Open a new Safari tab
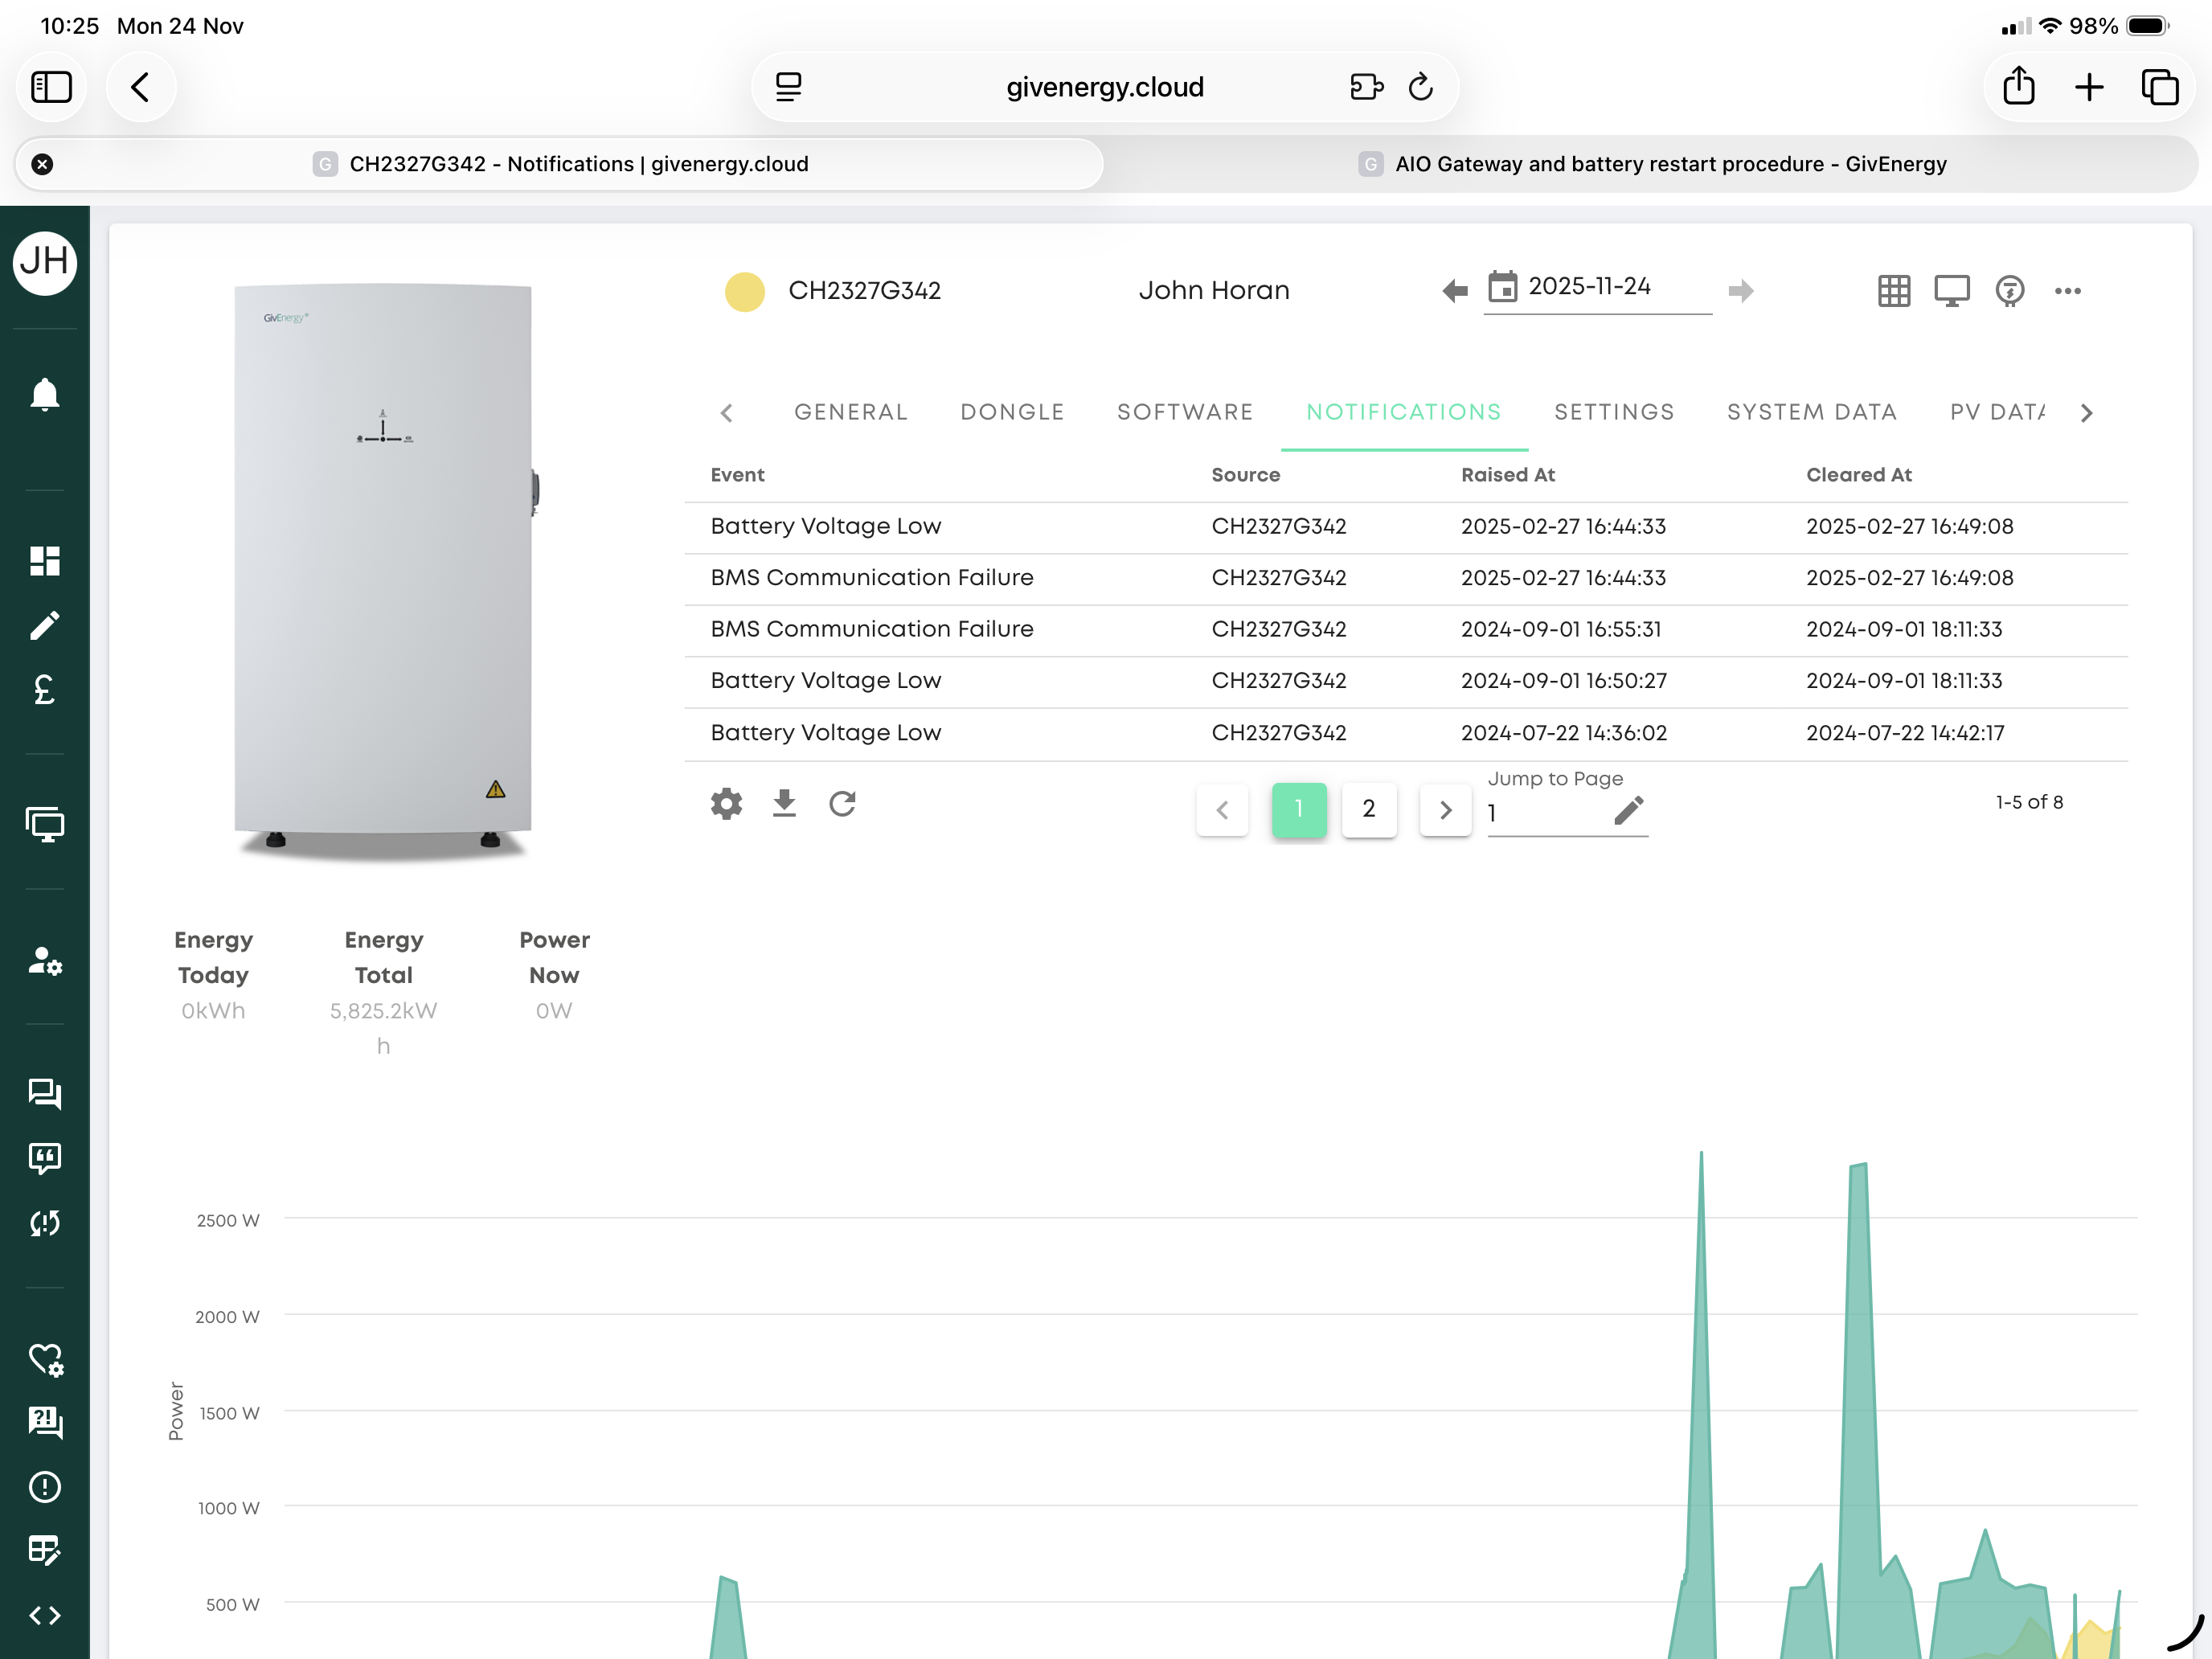This screenshot has width=2212, height=1659. coord(2089,87)
